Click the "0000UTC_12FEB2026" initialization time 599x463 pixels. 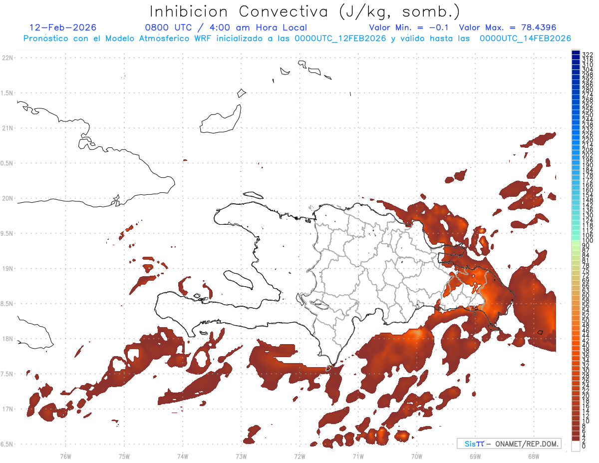pos(340,38)
